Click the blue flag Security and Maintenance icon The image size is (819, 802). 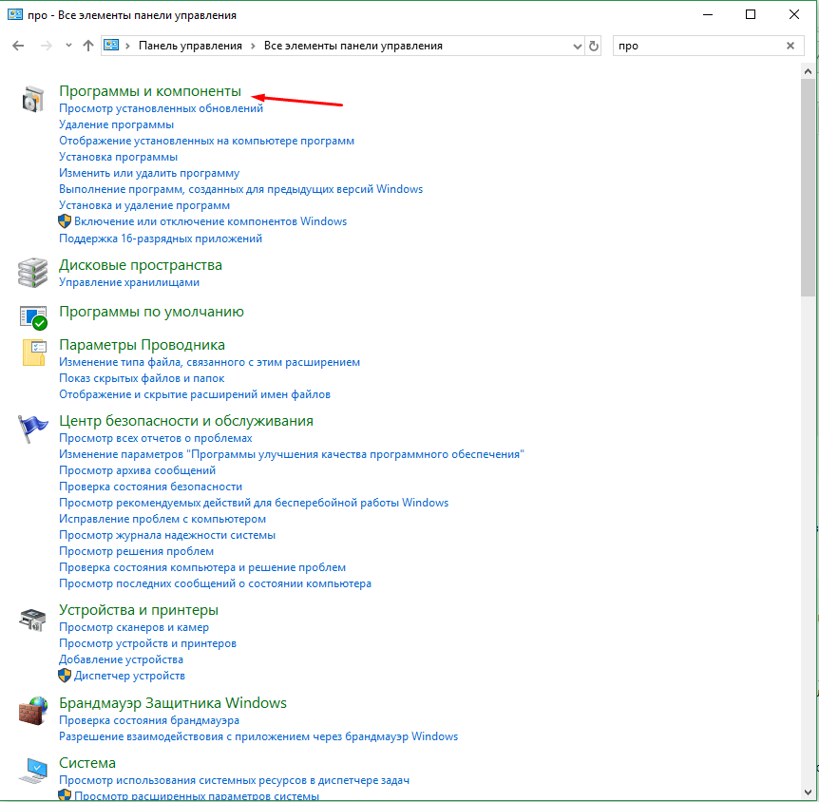pyautogui.click(x=32, y=429)
